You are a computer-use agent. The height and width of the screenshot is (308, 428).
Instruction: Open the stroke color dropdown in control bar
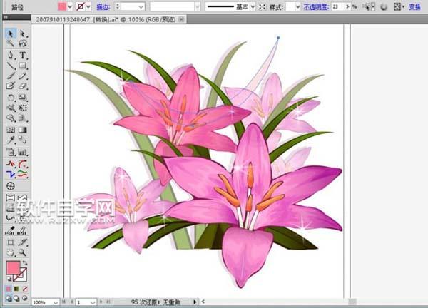click(x=88, y=7)
